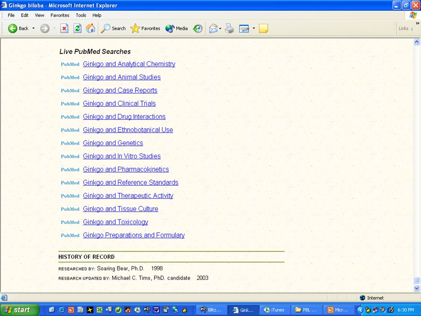Expand the Mail dropdown arrow

pos(220,28)
